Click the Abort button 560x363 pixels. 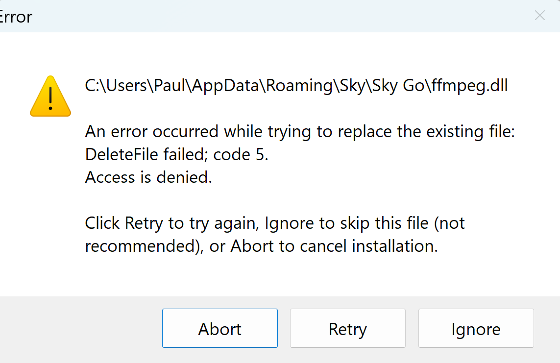click(220, 329)
